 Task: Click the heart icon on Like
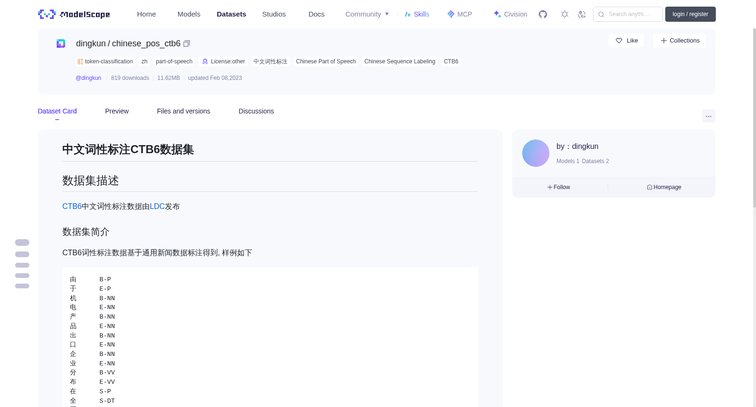[x=619, y=41]
